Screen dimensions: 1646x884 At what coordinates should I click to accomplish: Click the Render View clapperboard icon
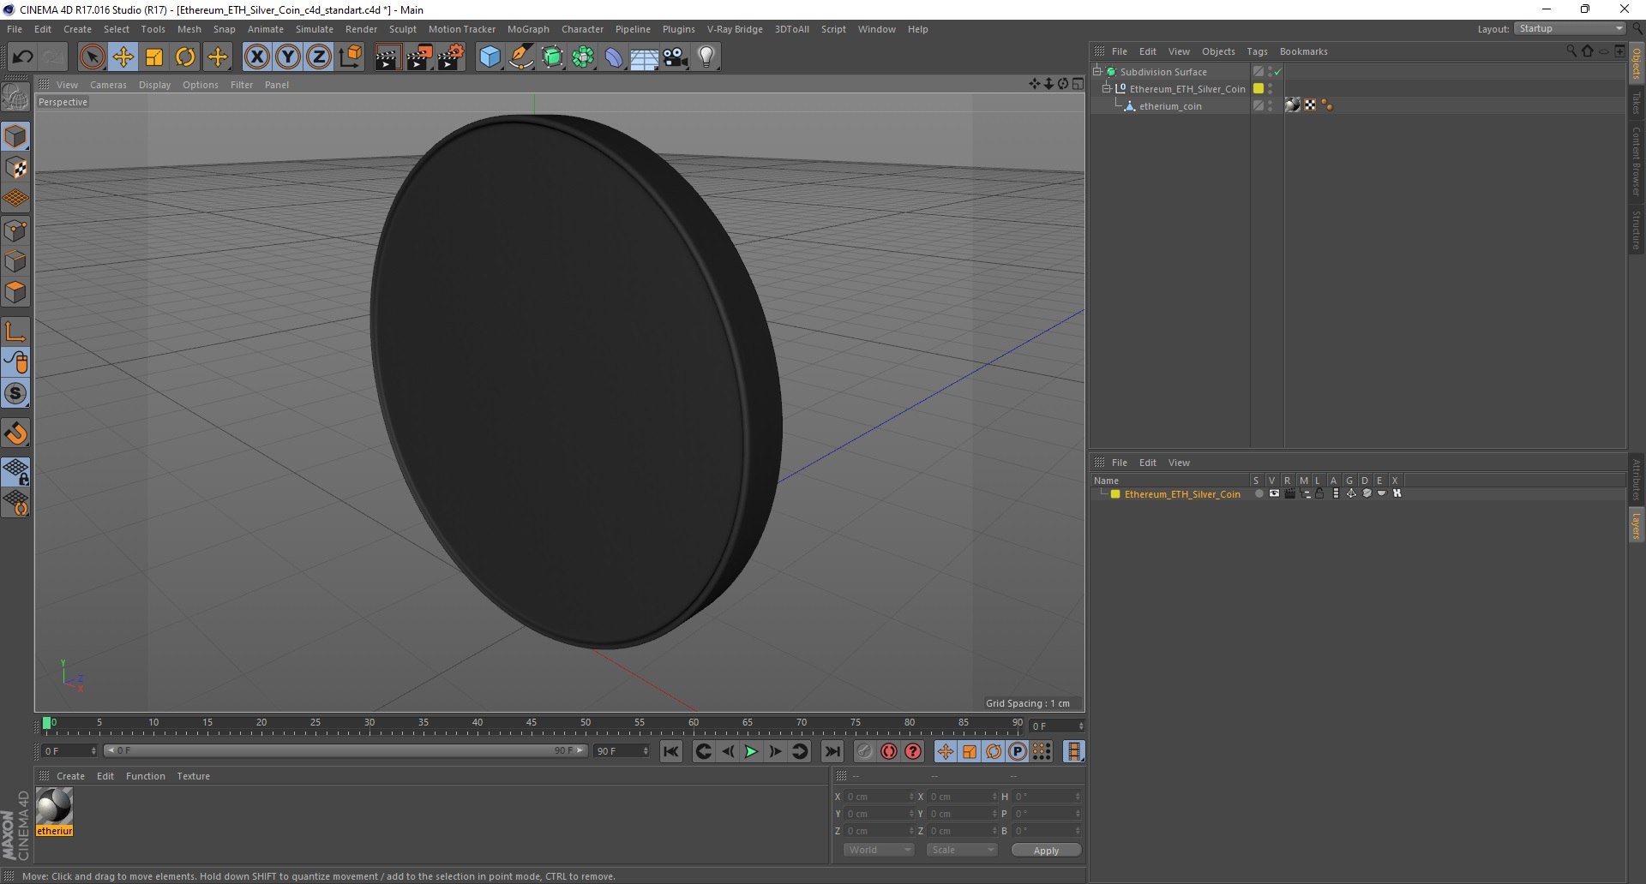coord(387,57)
